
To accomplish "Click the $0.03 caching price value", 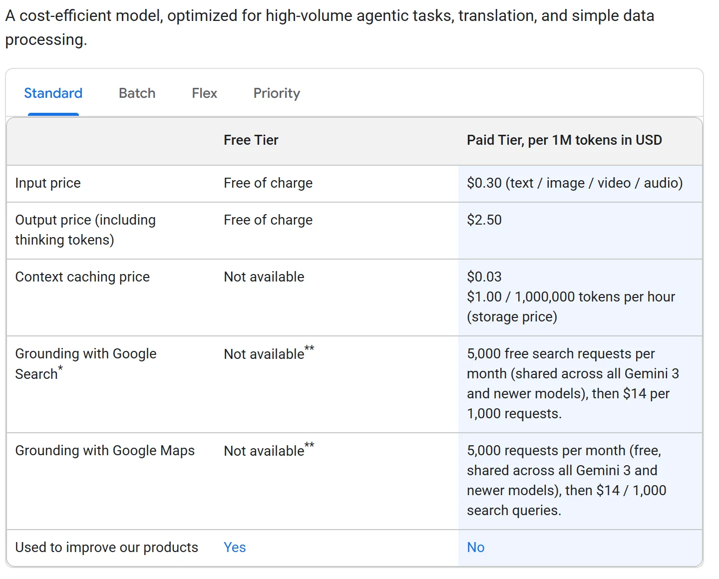I will point(484,277).
